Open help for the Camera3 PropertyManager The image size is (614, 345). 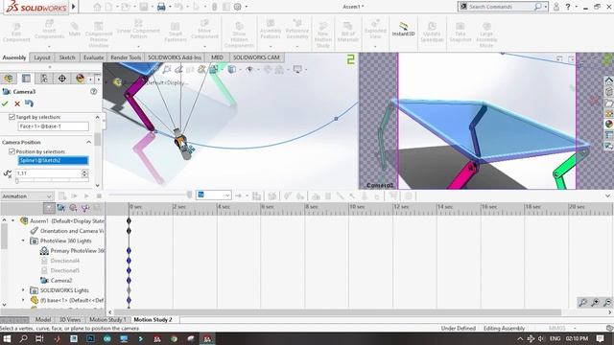[x=94, y=92]
